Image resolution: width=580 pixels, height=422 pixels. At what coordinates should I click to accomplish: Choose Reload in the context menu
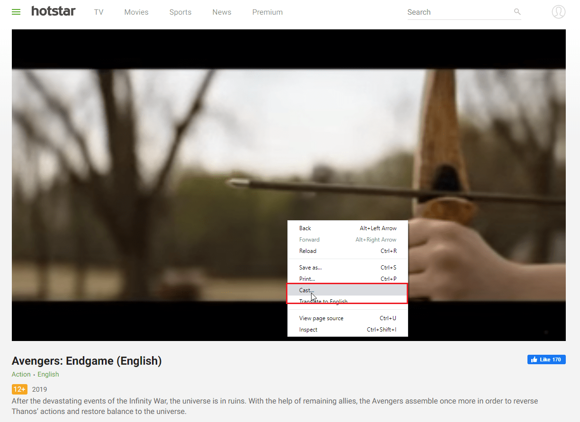(348, 251)
